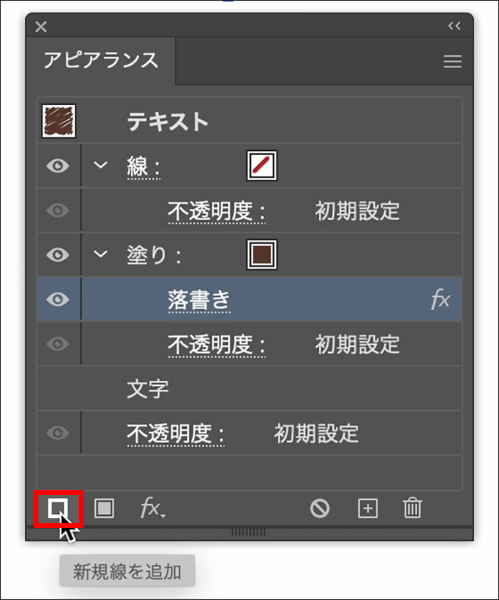Image resolution: width=499 pixels, height=600 pixels.
Task: Click 不透明度 link under the stroke
Action: (216, 211)
